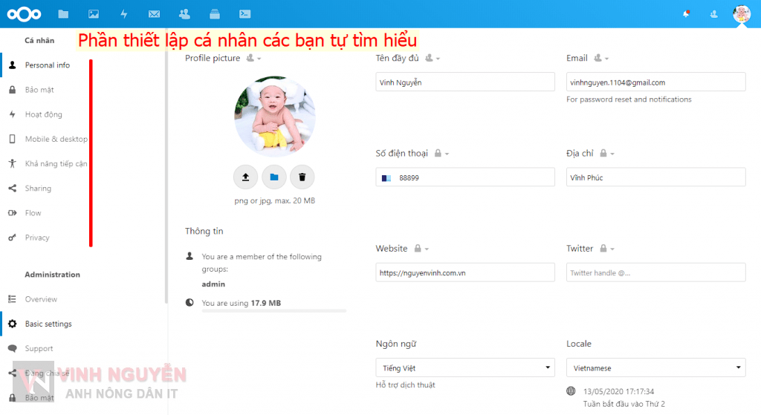The height and width of the screenshot is (415, 761).
Task: Go to Bảo mật personal settings
Action: click(x=39, y=90)
